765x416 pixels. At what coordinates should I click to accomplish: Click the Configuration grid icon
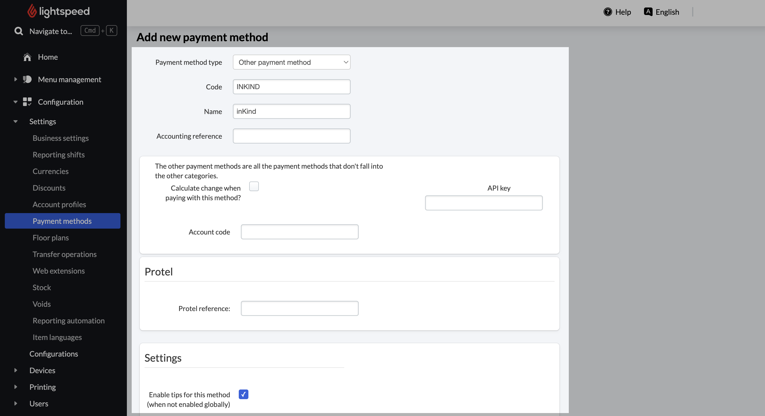coord(27,101)
